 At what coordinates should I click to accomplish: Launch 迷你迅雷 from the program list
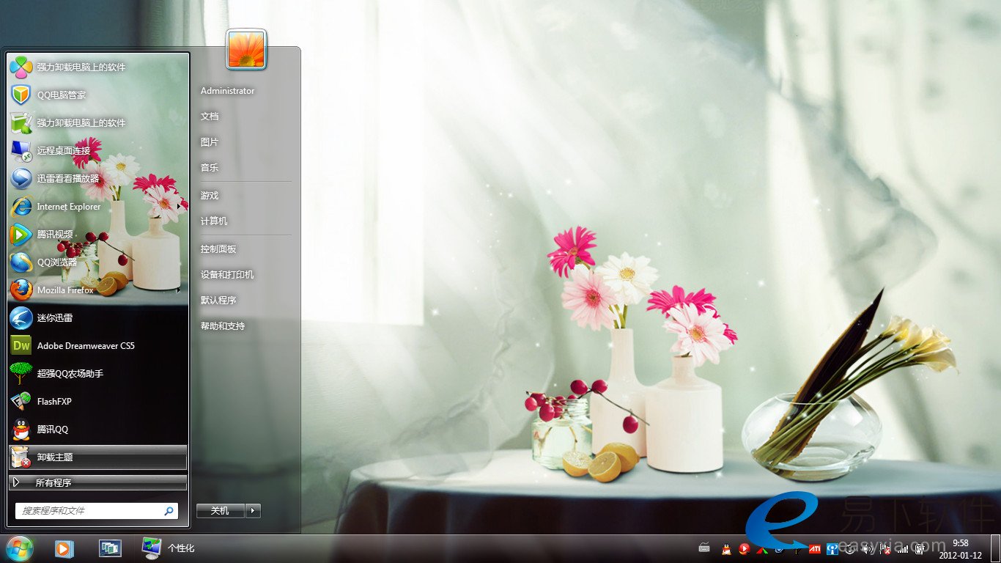[98, 318]
